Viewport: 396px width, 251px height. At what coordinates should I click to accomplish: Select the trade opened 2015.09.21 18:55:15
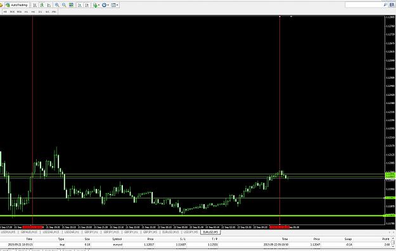tap(20, 245)
